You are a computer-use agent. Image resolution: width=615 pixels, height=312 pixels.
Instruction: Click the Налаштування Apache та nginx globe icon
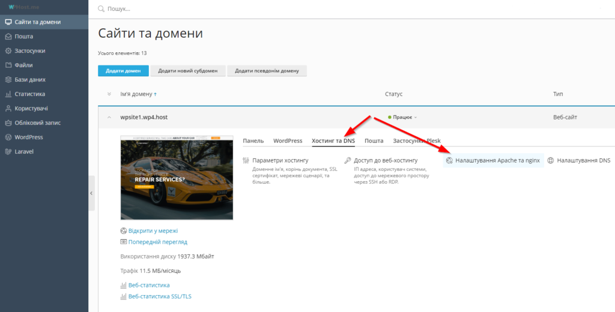(449, 160)
